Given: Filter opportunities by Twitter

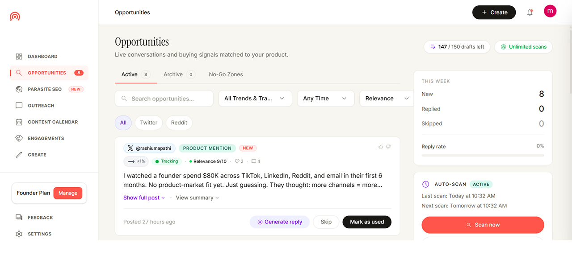Looking at the screenshot, I should tap(149, 123).
